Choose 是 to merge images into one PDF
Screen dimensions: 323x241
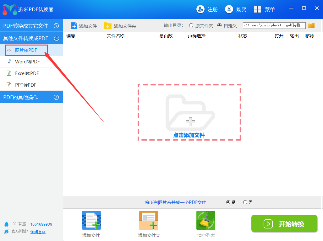click(x=228, y=202)
